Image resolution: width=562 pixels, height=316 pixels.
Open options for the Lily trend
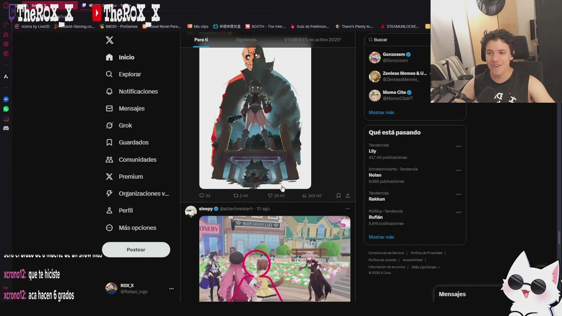click(x=458, y=146)
